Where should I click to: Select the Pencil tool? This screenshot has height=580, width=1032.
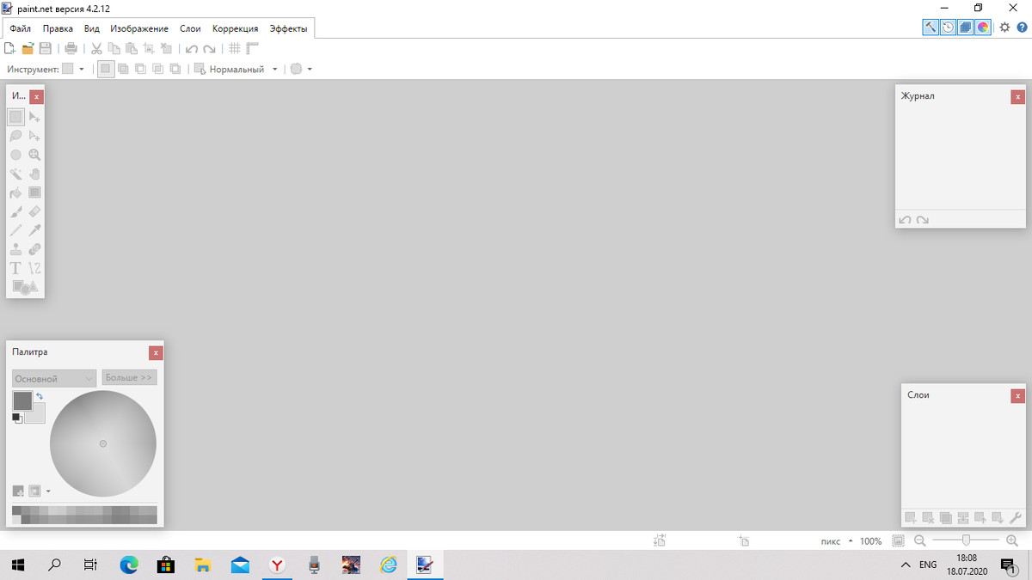[15, 230]
